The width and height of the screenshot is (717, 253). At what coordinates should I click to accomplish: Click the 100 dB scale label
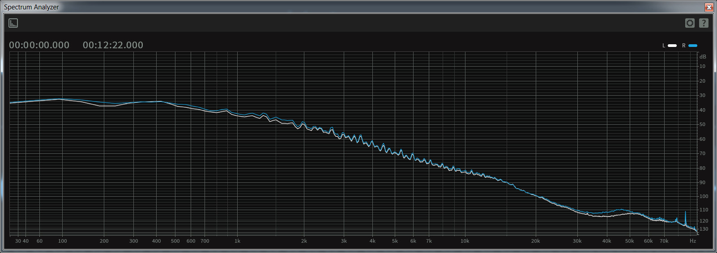704,196
